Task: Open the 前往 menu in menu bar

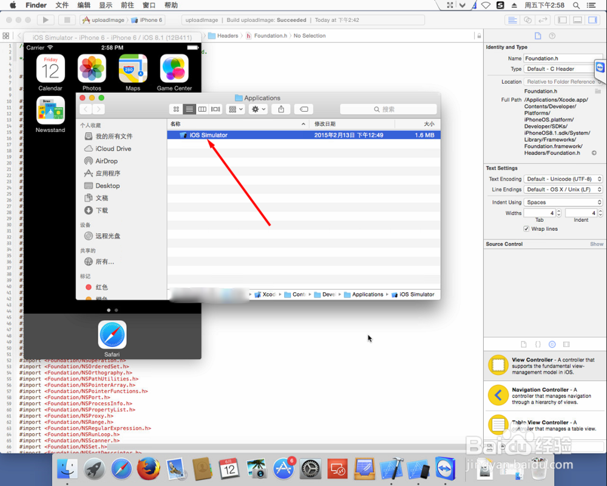Action: (126, 5)
